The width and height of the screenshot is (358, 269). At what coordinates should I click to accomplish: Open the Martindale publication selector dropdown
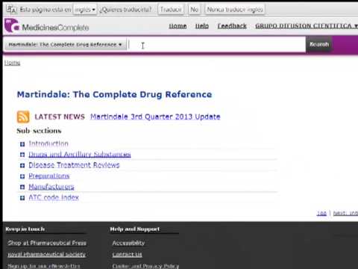click(65, 45)
